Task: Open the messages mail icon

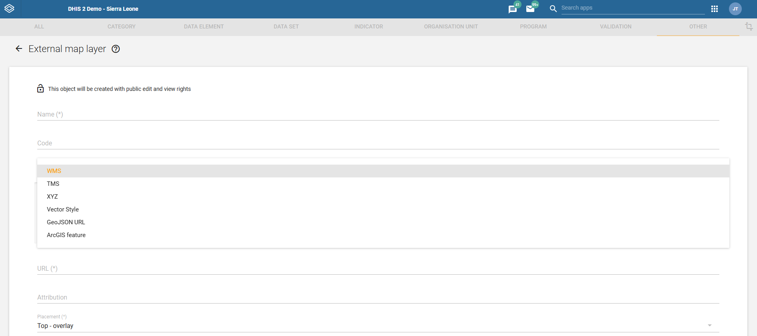Action: (530, 9)
